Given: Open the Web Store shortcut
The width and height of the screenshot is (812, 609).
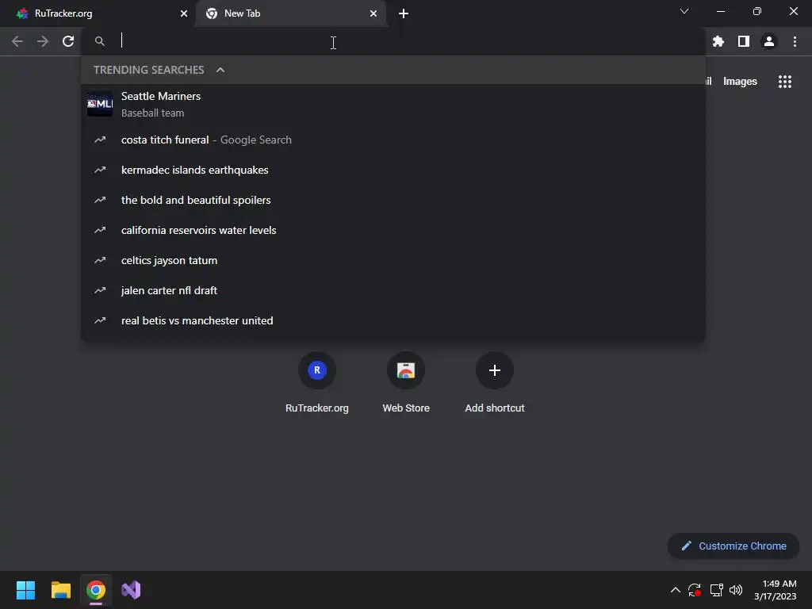Looking at the screenshot, I should (406, 383).
